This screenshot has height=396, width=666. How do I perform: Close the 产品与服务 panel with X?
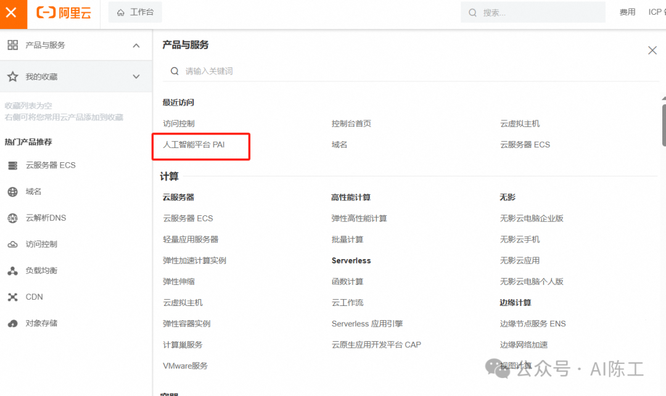pos(652,51)
